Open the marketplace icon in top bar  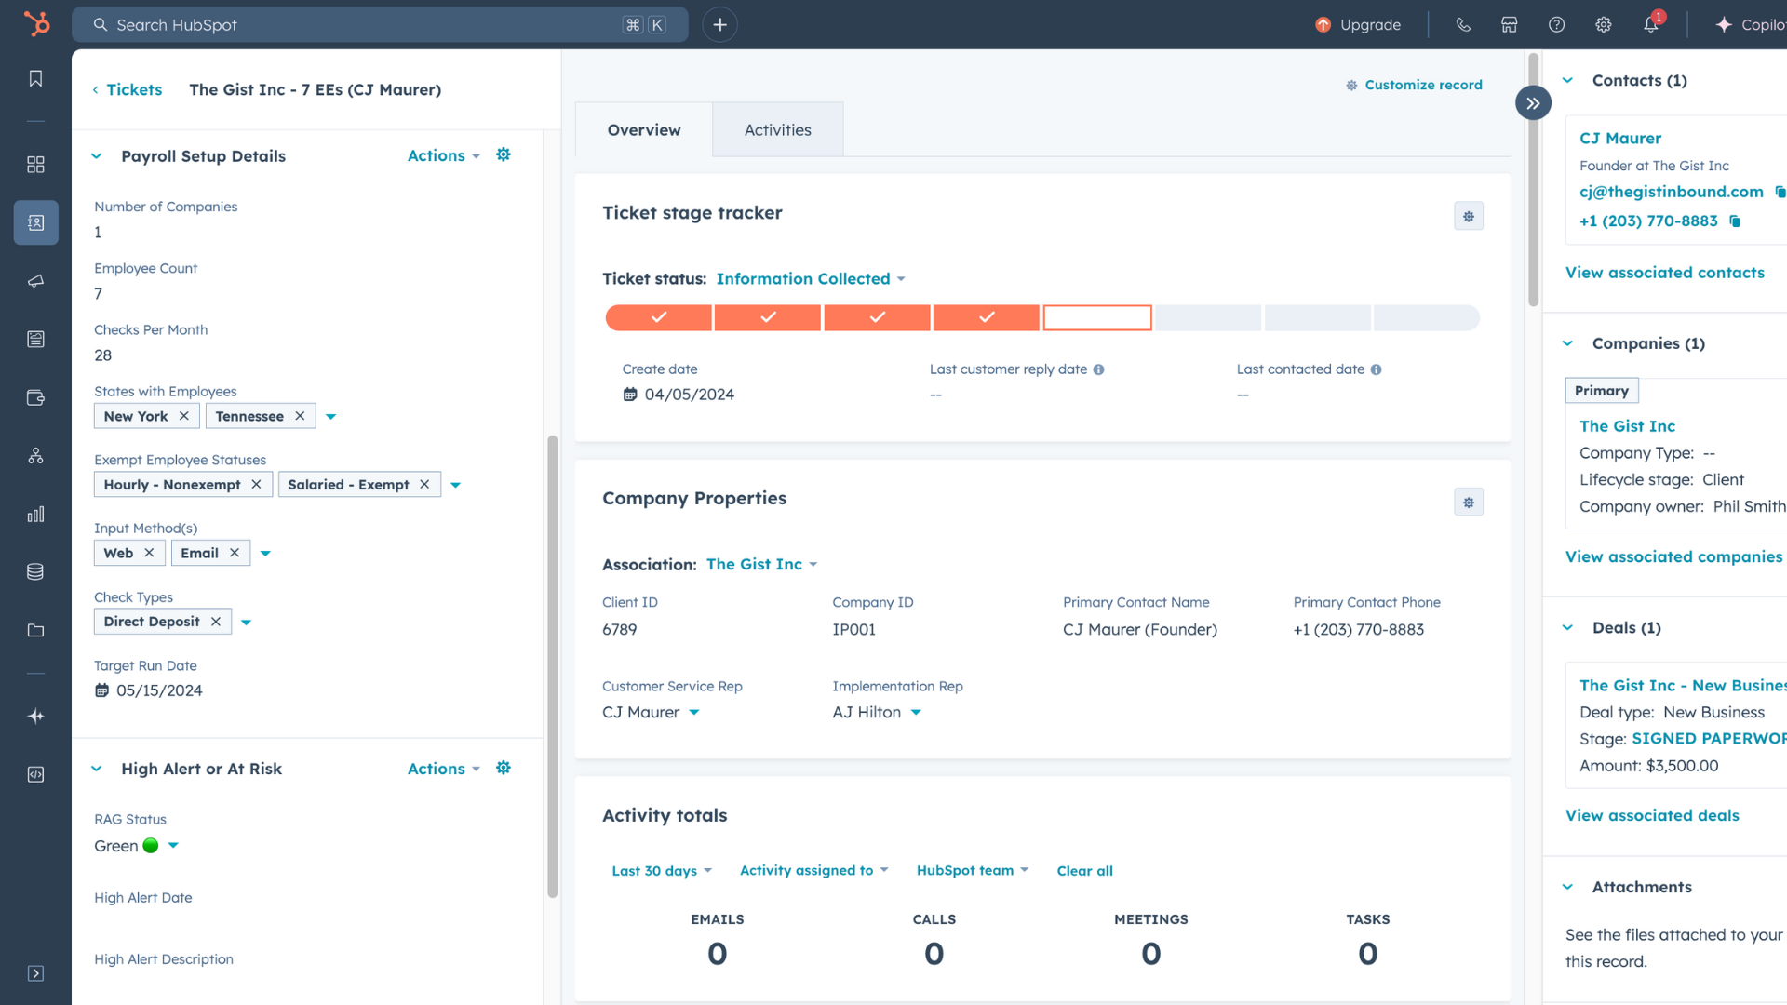(1510, 25)
